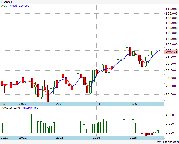Click the MACD(26,12,9) indicator label
Screen dimensions: 179x144
pos(11,108)
